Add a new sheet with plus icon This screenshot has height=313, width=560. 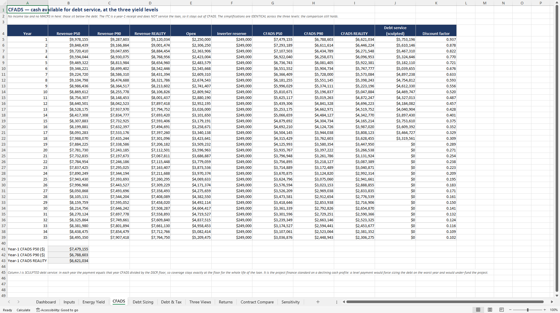tap(318, 302)
